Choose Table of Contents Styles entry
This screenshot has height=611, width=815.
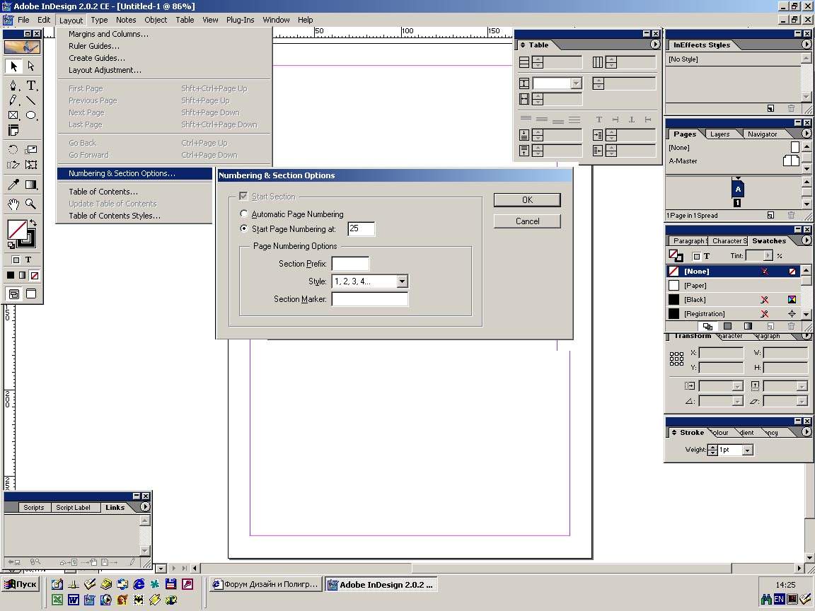click(115, 216)
